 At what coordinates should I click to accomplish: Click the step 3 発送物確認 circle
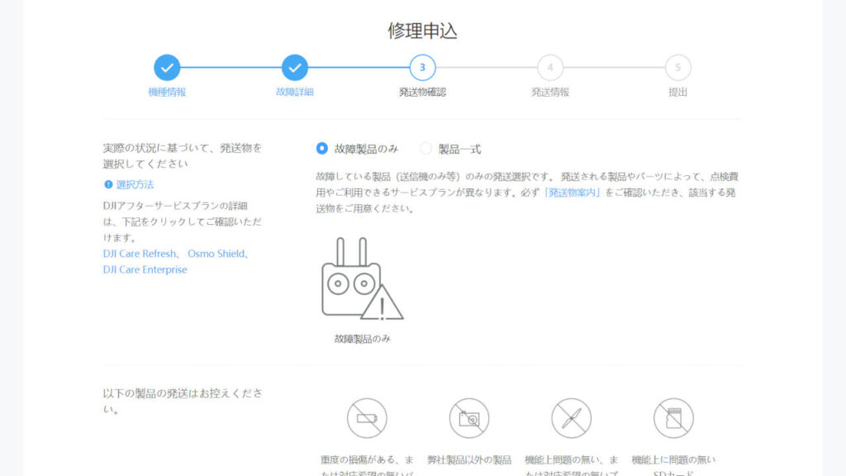(422, 68)
